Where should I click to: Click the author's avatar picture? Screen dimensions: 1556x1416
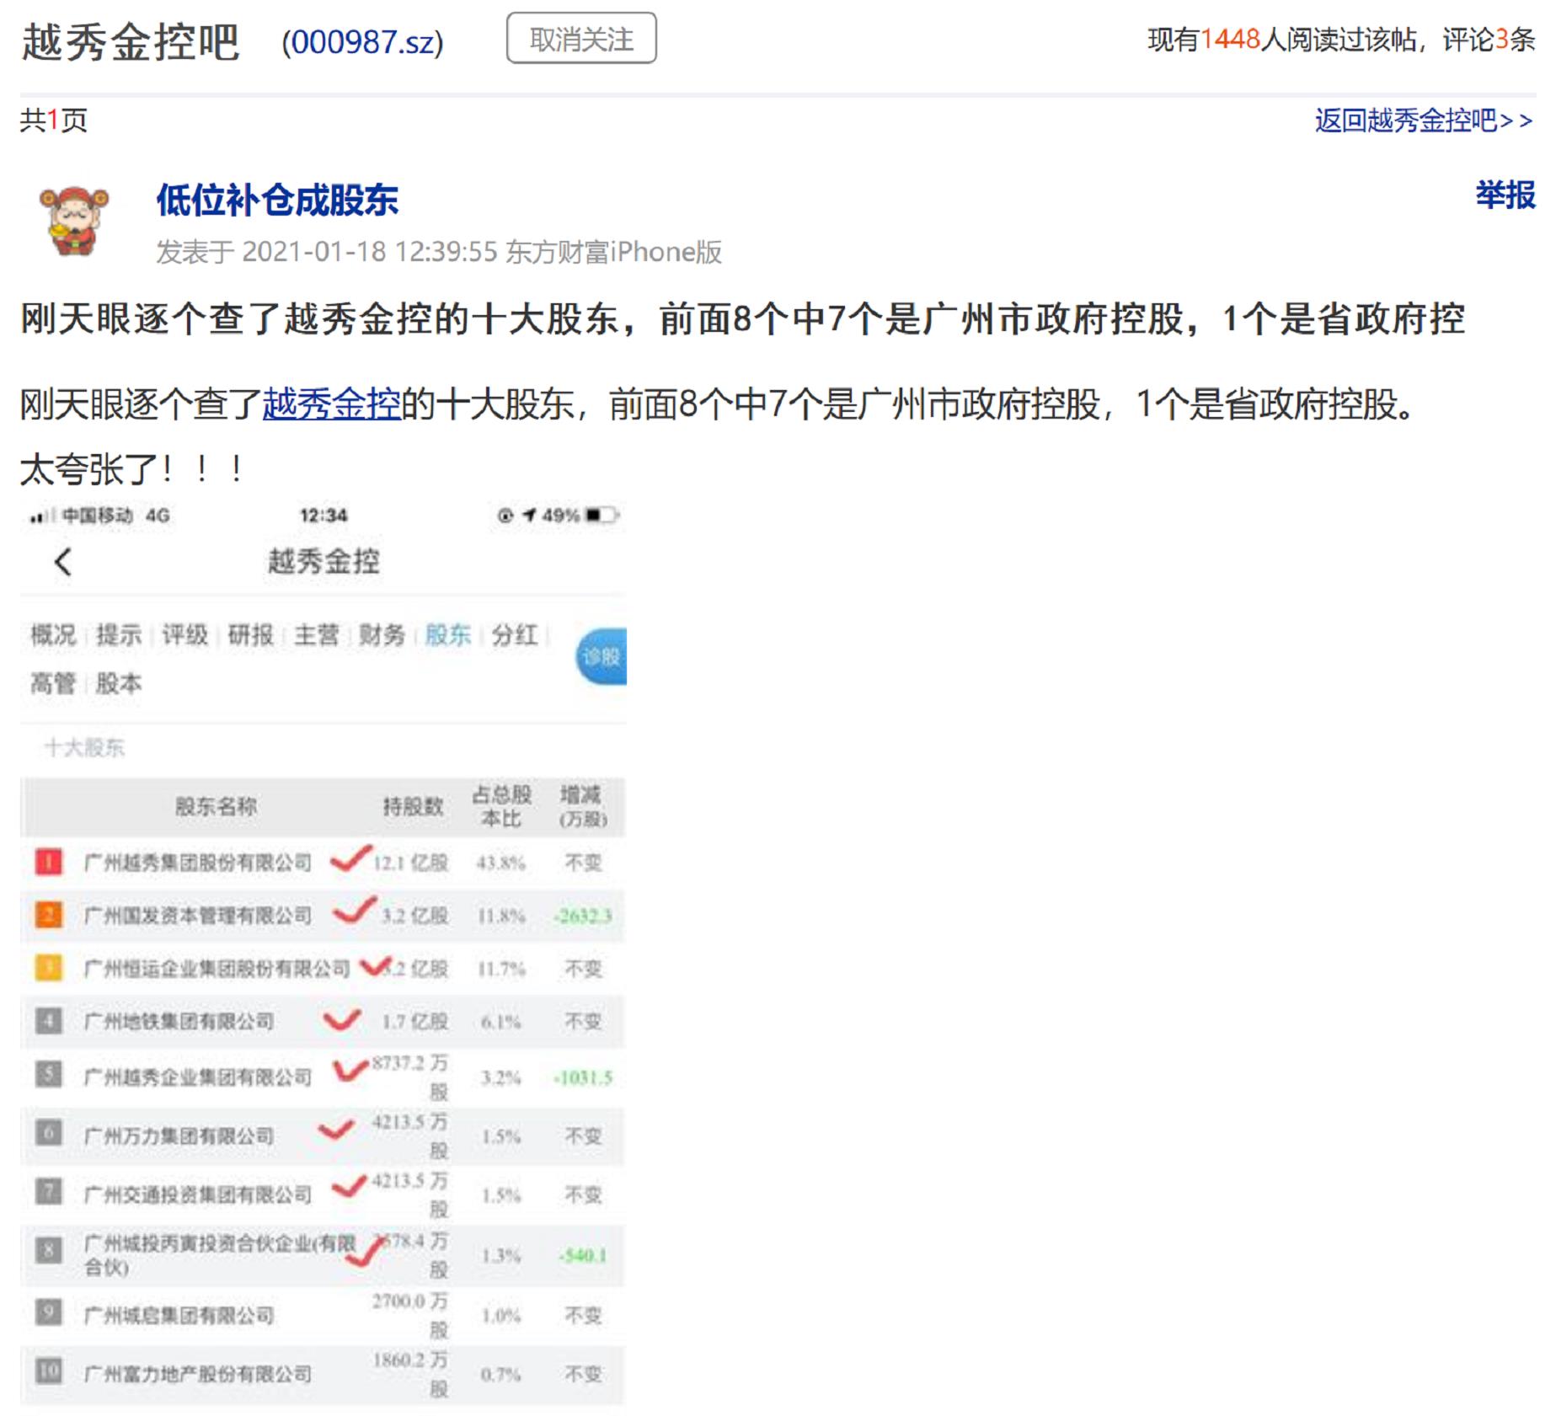74,221
